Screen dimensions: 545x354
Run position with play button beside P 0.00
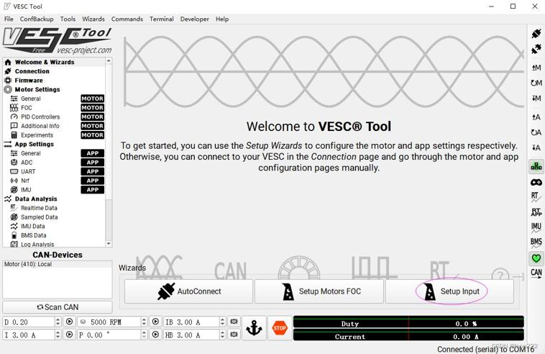coord(155,335)
